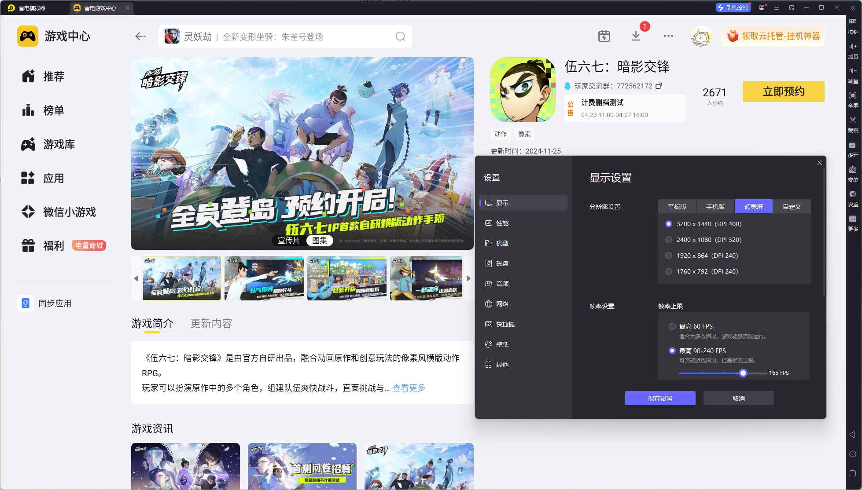The height and width of the screenshot is (490, 862).
Task: Click the screenshot scissors icon in sidebar
Action: click(853, 120)
